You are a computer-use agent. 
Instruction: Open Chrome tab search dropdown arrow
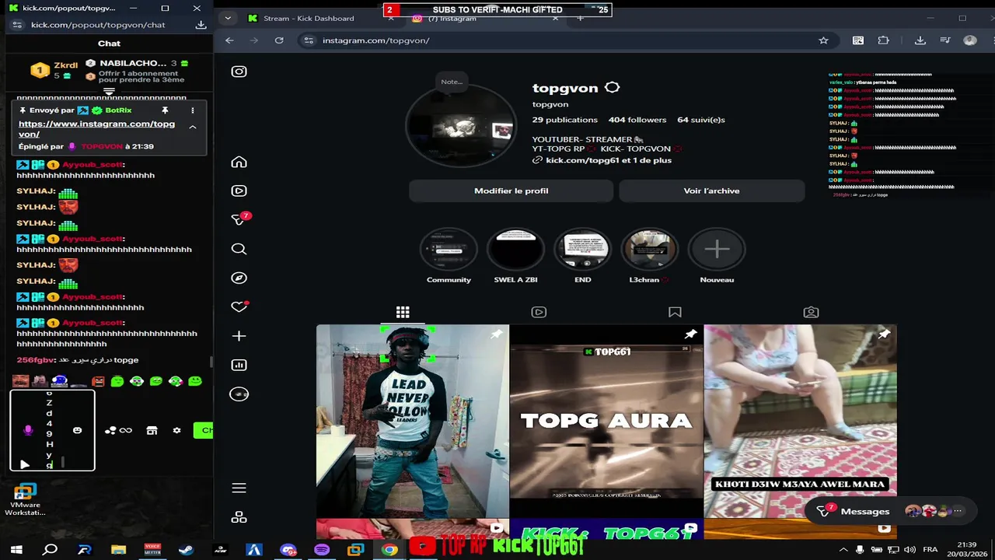[x=227, y=18]
